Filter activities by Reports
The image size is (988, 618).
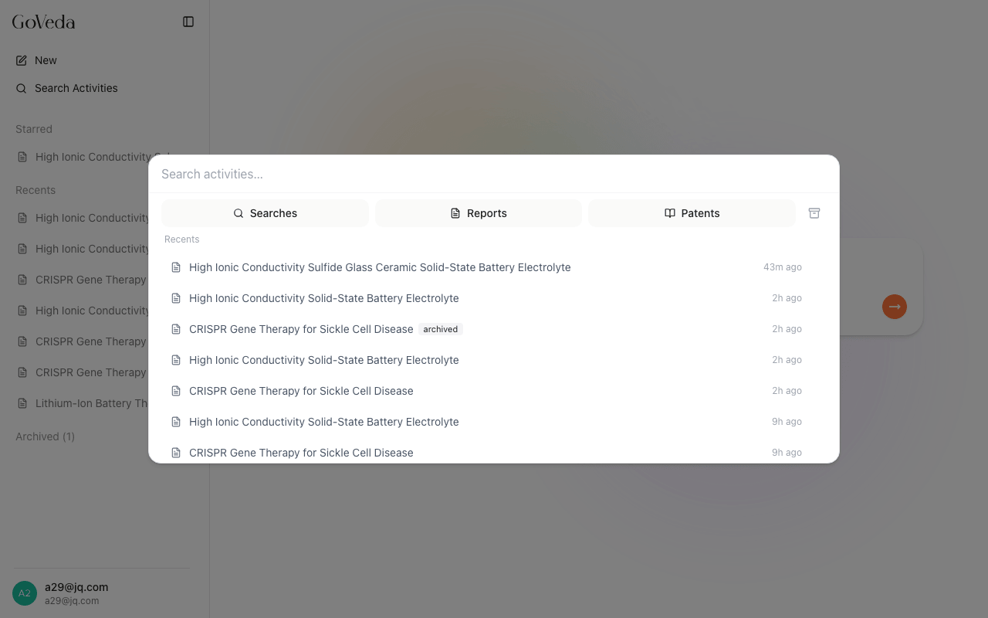point(478,213)
